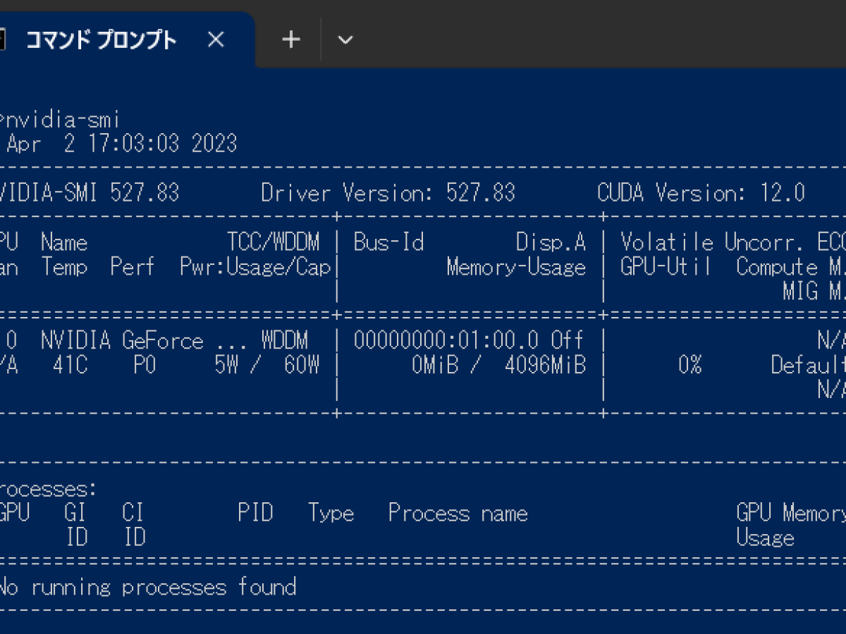Screen dimensions: 846x634
Task: Click the command prompt tab icon
Action: click(2, 40)
